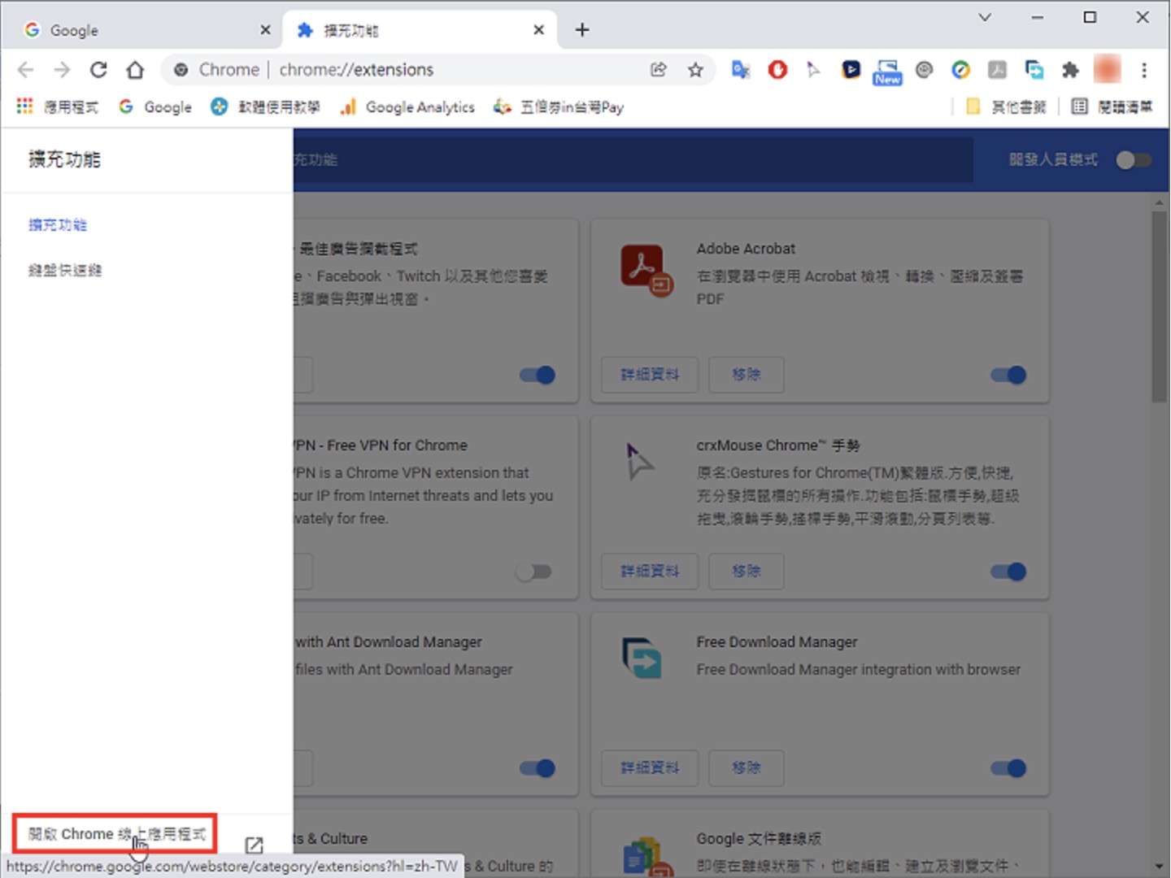Screen dimensions: 1171x878
Task: Click 移除 to remove Free Download Manager
Action: pos(747,768)
